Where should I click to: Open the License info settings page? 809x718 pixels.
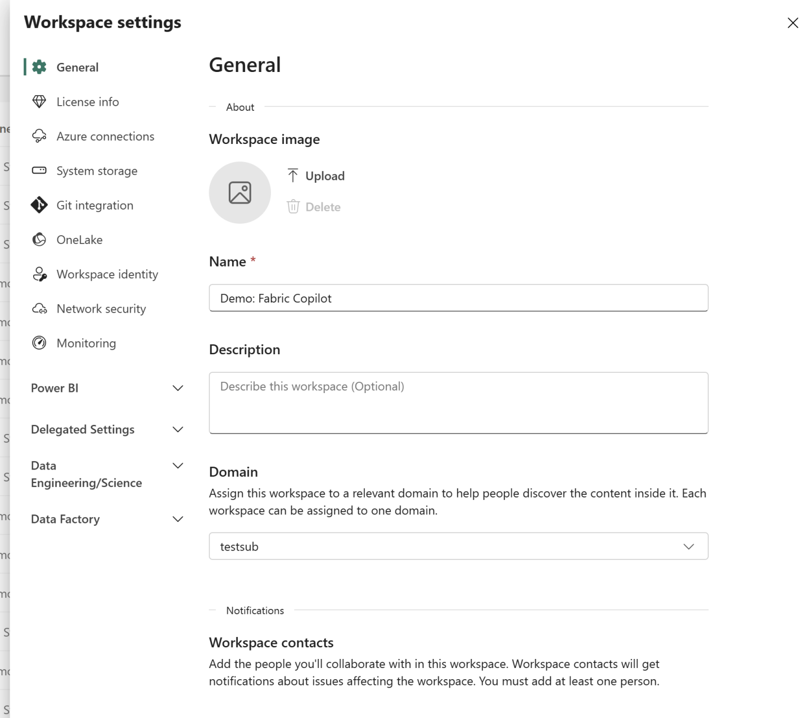point(88,102)
